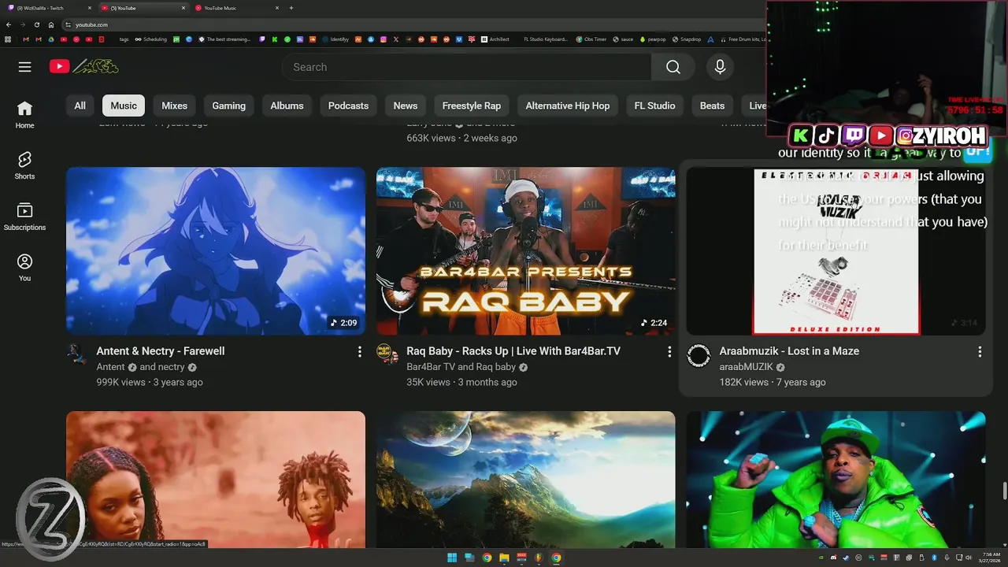
Task: Start voice search with microphone icon
Action: 720,67
